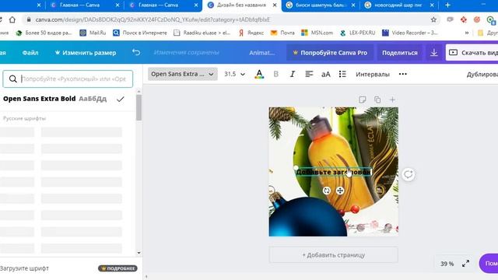Close Дизайн без названия tab
The width and height of the screenshot is (498, 280).
point(275,5)
